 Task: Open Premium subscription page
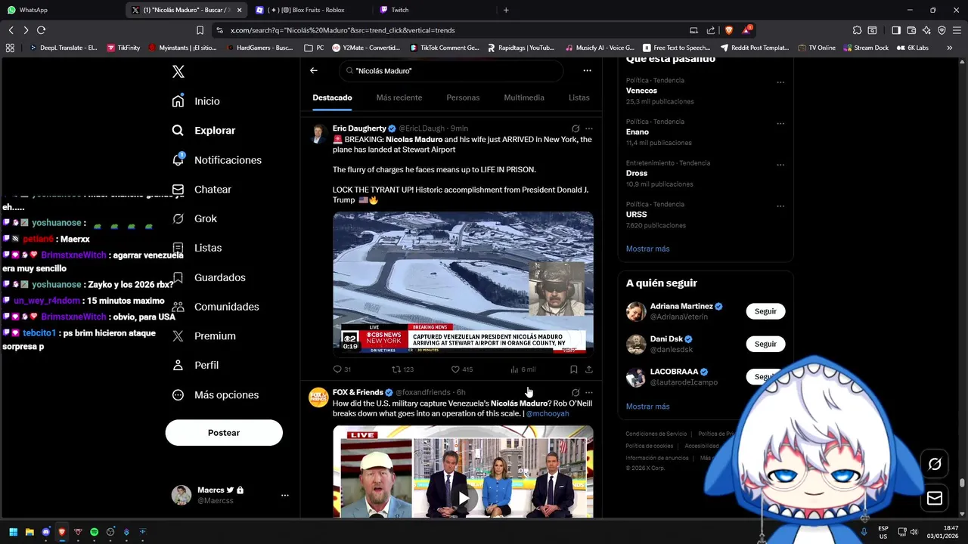(x=203, y=336)
